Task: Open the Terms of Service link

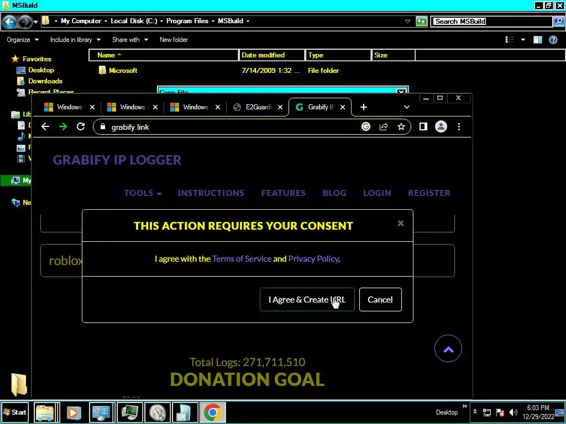Action: point(242,259)
